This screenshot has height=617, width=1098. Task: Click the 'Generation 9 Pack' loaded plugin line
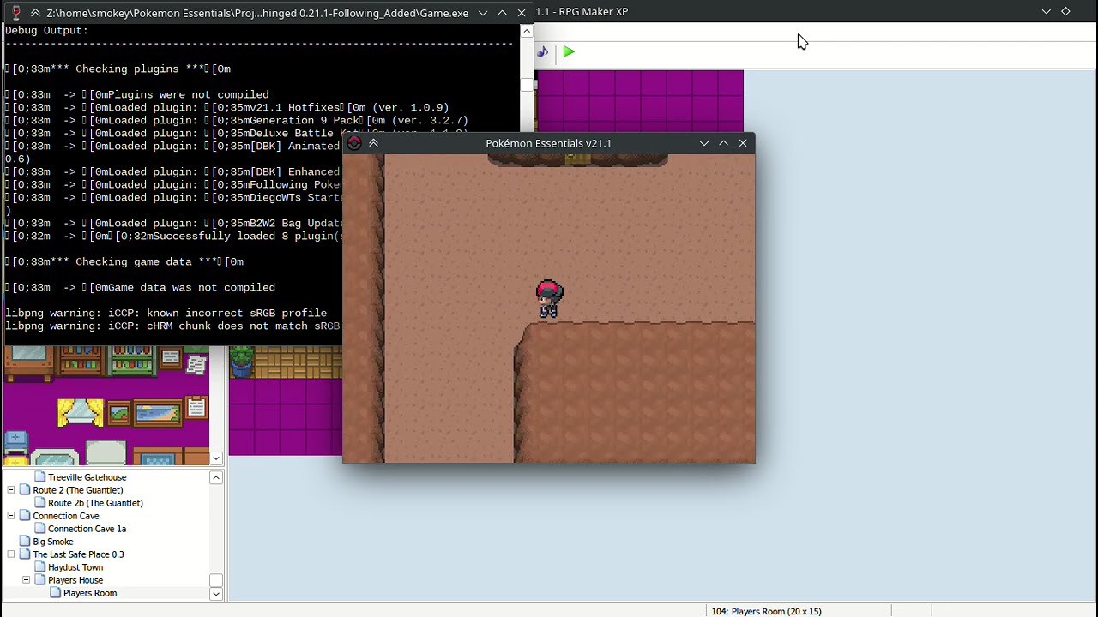click(x=237, y=120)
